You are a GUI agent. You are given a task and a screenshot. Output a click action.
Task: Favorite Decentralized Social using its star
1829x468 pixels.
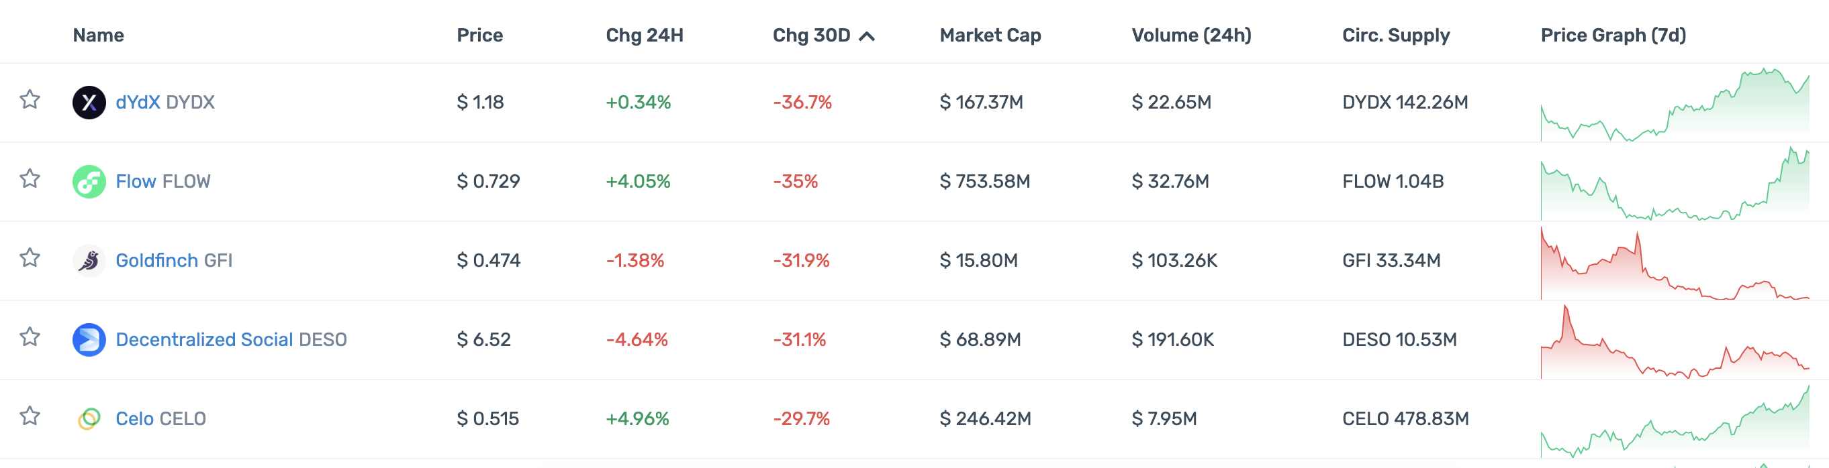tap(30, 337)
